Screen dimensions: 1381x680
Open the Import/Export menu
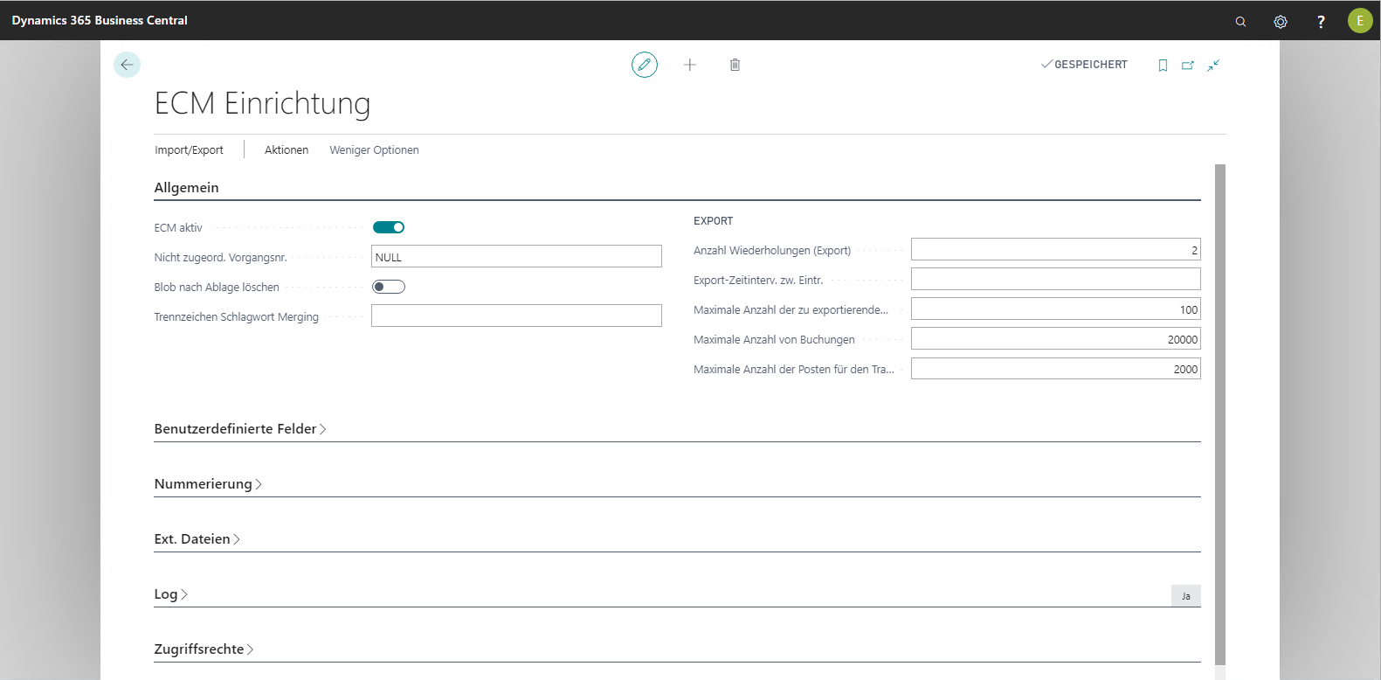click(x=189, y=150)
